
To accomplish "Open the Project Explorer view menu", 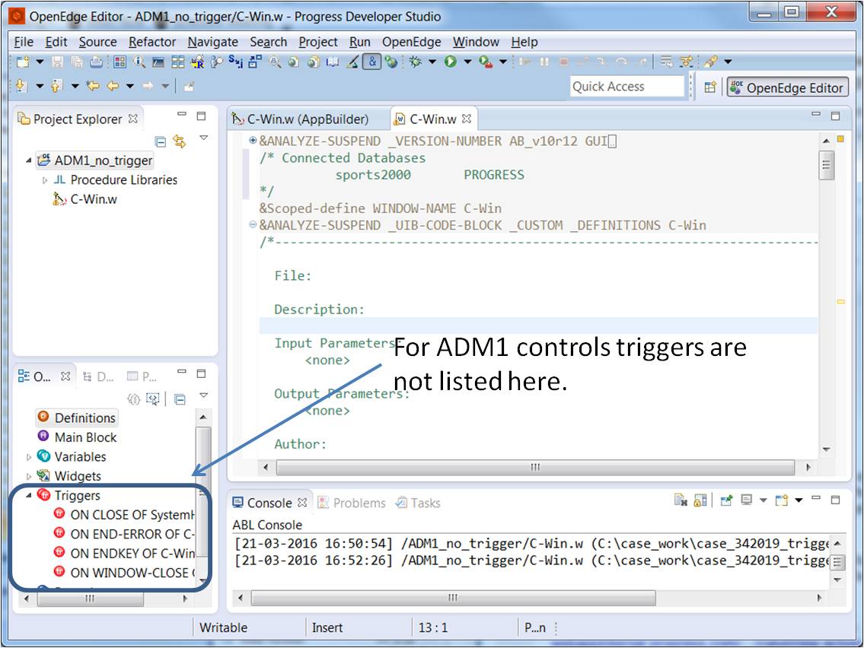I will pos(203,138).
